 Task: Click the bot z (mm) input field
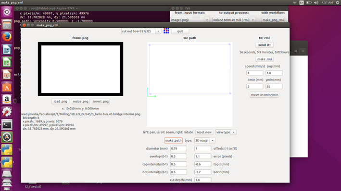(202, 172)
